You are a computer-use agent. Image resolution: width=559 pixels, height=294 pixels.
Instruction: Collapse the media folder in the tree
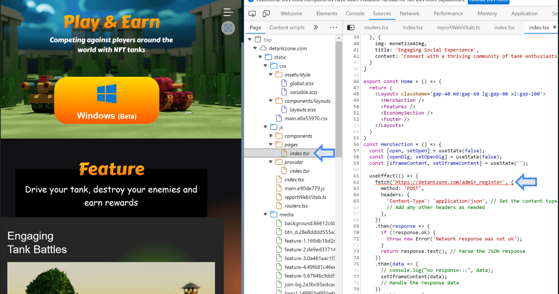pos(265,215)
